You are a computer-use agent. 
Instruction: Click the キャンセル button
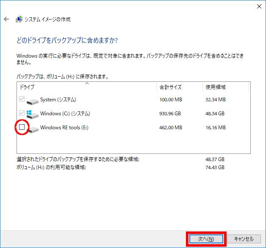point(244,239)
